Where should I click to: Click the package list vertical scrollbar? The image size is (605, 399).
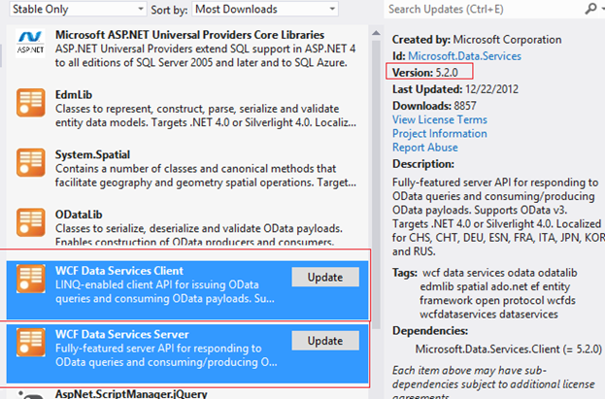click(x=374, y=194)
